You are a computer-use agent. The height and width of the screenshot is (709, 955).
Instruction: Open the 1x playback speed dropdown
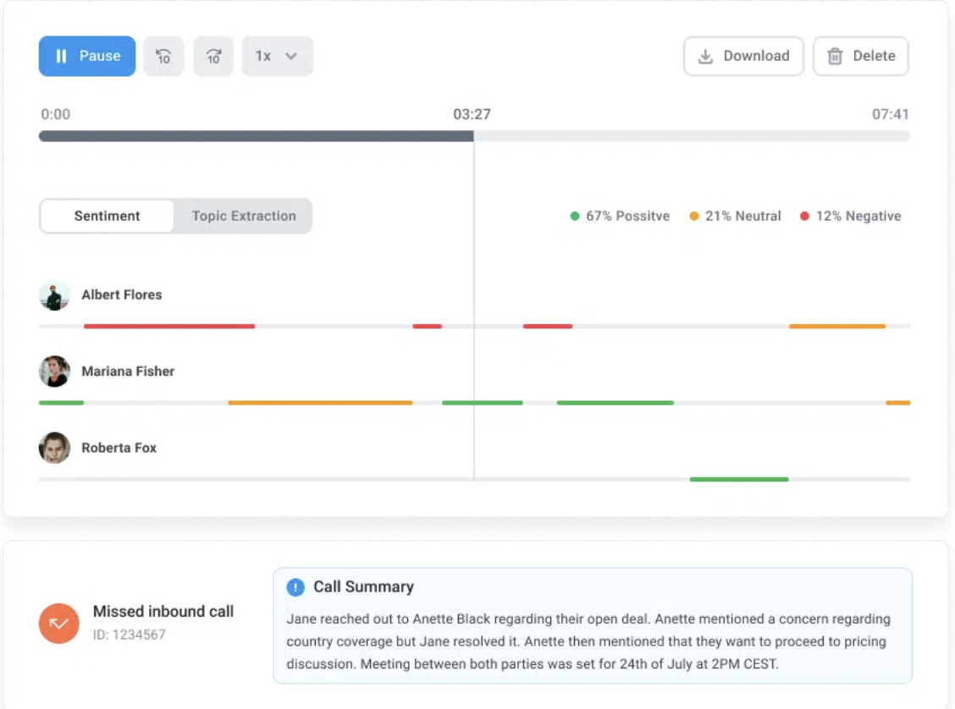(278, 56)
